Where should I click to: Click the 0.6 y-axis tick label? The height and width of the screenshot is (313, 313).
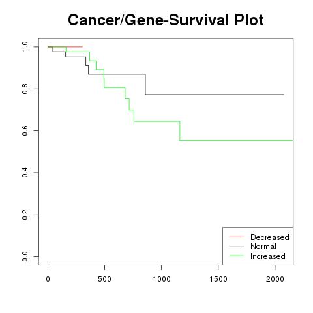pos(25,130)
